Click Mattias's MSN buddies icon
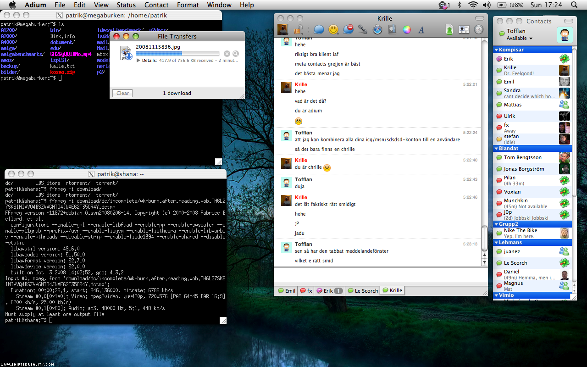 click(565, 105)
